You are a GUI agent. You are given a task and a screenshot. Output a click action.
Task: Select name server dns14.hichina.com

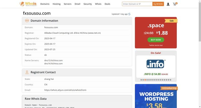54,64
